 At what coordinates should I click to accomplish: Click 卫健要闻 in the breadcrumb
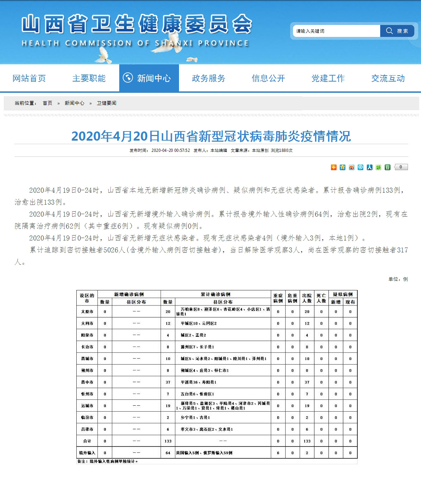[107, 103]
